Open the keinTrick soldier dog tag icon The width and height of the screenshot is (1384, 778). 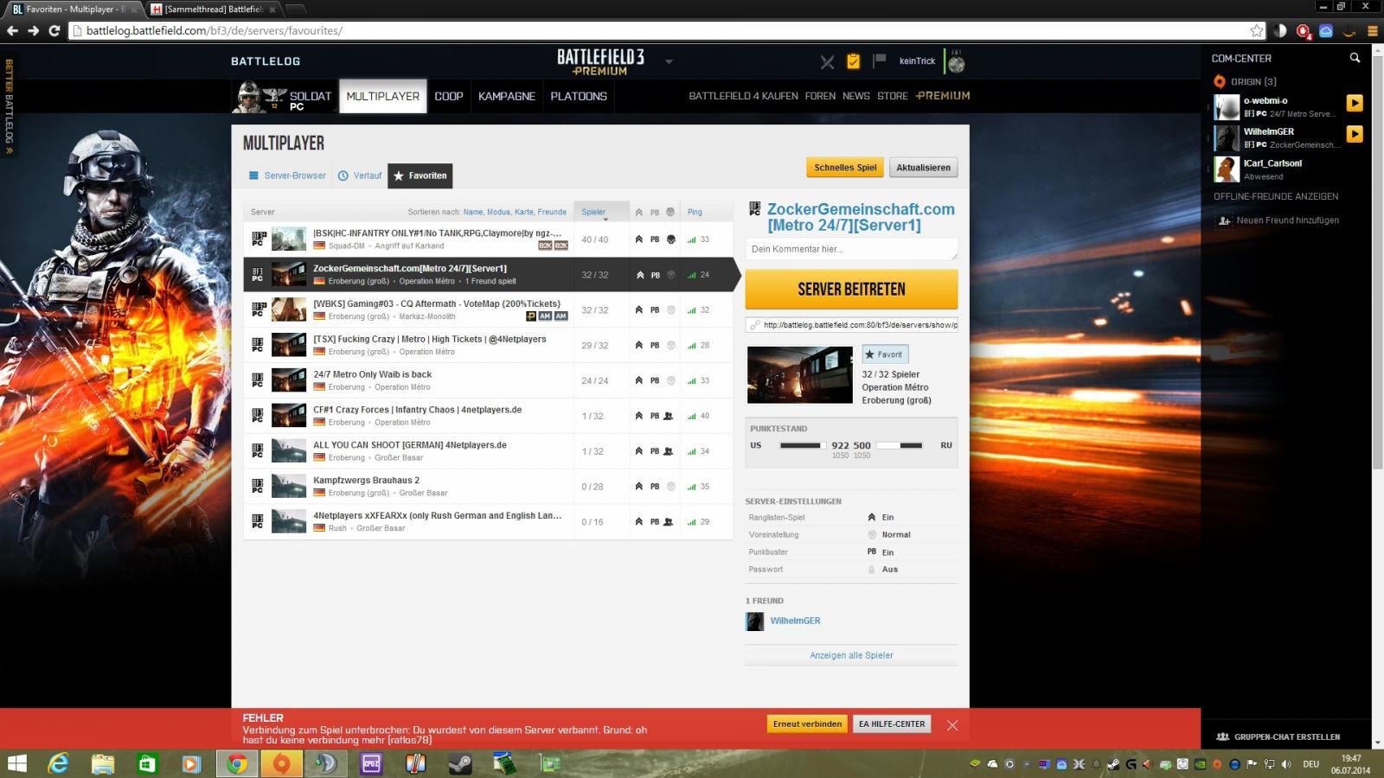956,61
